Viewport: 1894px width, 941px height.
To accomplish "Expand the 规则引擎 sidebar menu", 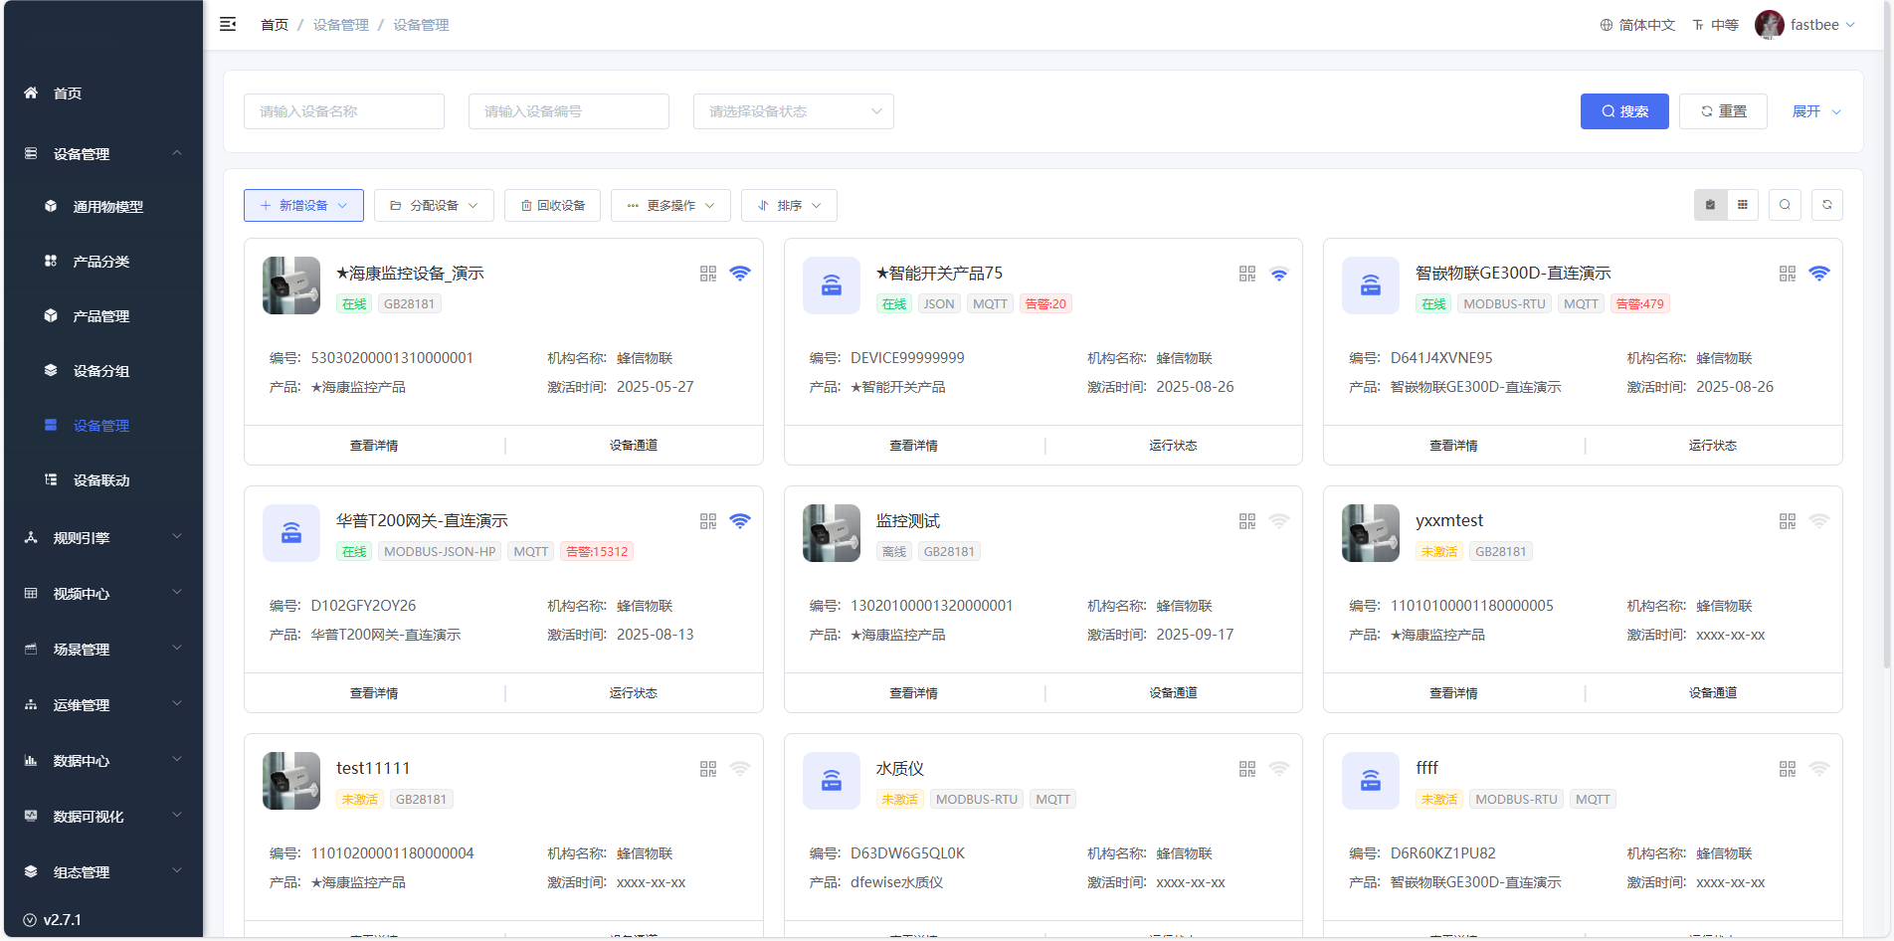I will [103, 538].
